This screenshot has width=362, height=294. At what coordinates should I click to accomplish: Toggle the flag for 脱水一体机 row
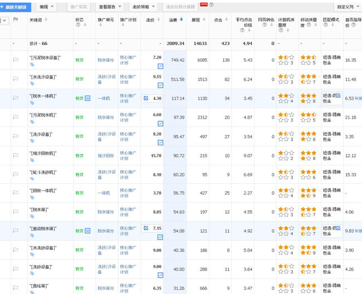16,98
